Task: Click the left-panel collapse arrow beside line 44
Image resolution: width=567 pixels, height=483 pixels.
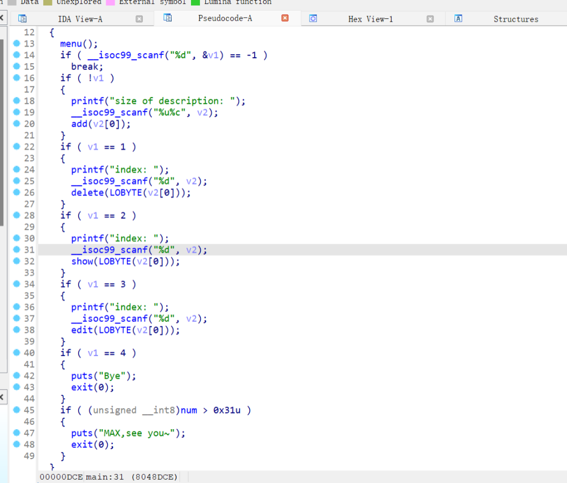Action: pyautogui.click(x=2, y=398)
